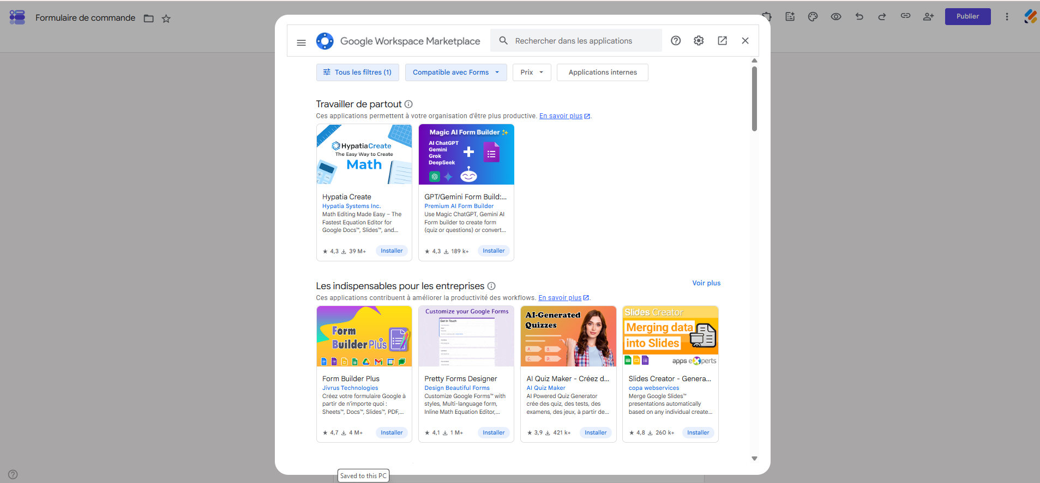Image resolution: width=1040 pixels, height=483 pixels.
Task: Open Form Builder Plus thumbnail
Action: [x=364, y=337]
